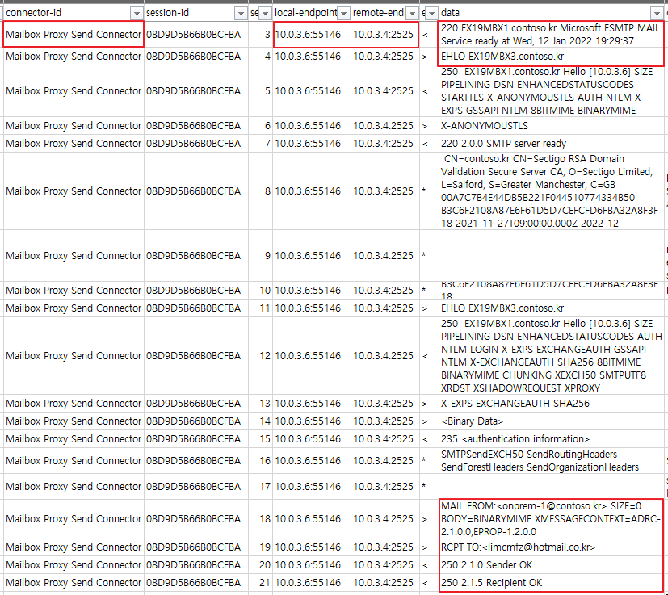Select the '220 2.0.0 SMTP server ready' cell
The width and height of the screenshot is (668, 595).
pos(551,144)
